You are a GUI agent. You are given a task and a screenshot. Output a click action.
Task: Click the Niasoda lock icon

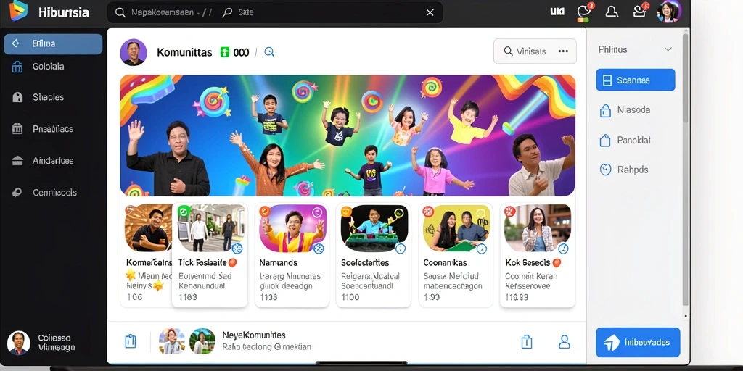pyautogui.click(x=605, y=111)
